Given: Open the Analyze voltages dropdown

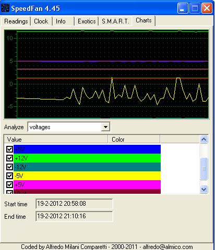Looking at the screenshot, I should pos(105,127).
